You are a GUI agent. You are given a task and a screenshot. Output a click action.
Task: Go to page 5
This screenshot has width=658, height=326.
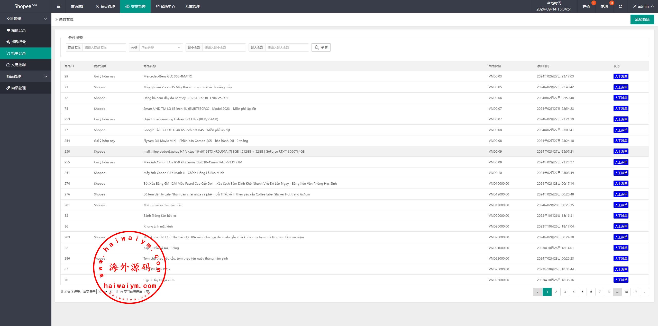click(582, 292)
